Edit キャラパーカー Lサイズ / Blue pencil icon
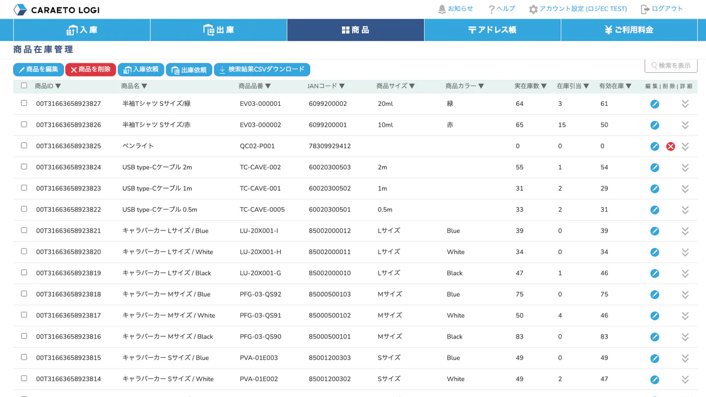The image size is (706, 397). [x=655, y=231]
